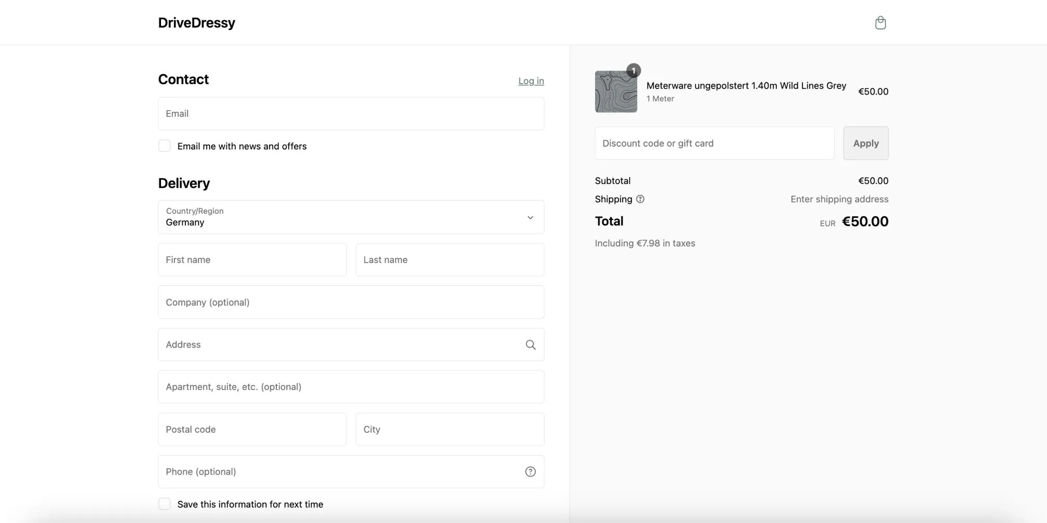
Task: Go to the DriveDressy store logo
Action: click(196, 23)
